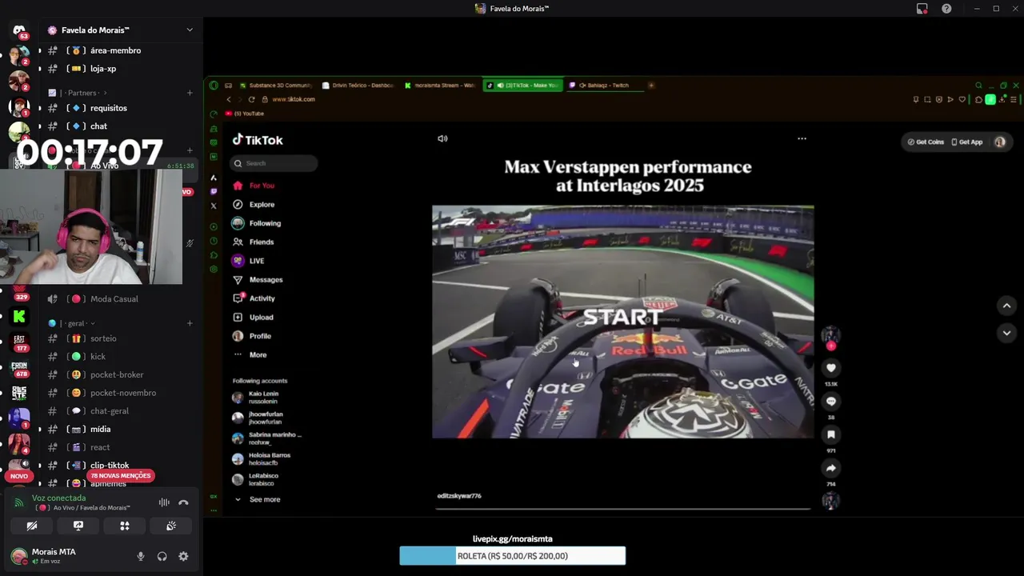Share the TikTok video arrow icon
The width and height of the screenshot is (1024, 576).
(831, 468)
